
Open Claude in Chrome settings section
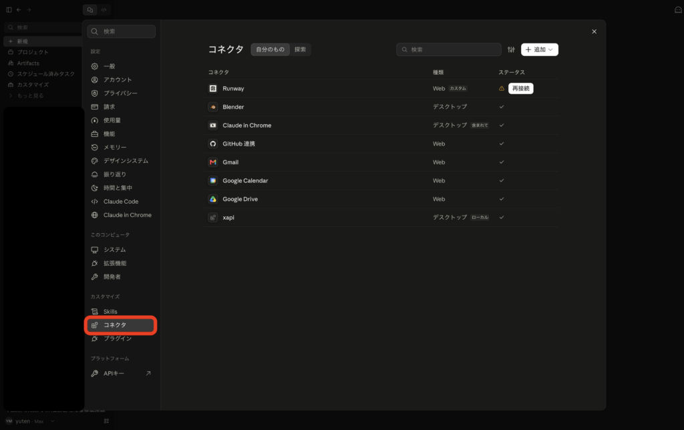click(122, 215)
